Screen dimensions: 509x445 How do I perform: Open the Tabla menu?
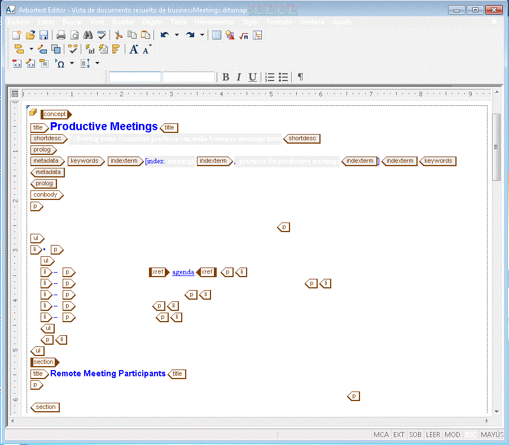click(179, 22)
